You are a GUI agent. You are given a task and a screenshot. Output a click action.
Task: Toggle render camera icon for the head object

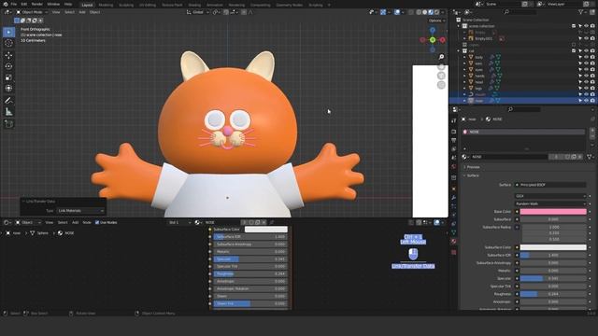point(592,82)
